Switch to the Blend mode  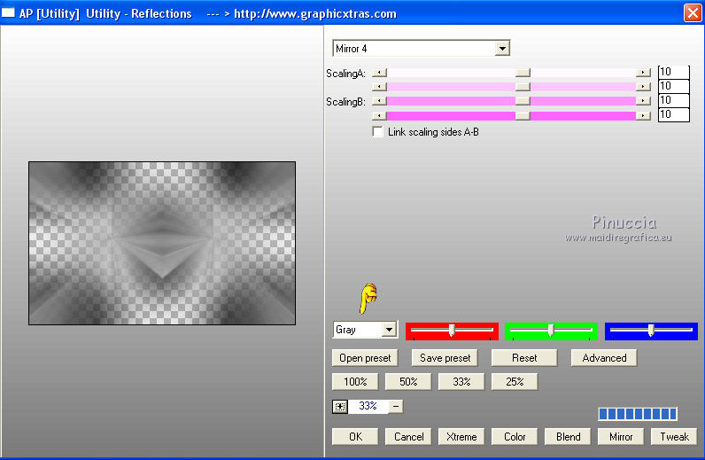click(x=568, y=437)
